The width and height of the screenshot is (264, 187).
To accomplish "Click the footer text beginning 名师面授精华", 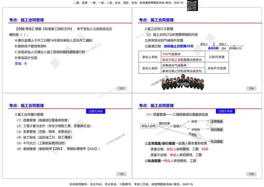I will 131,184.
